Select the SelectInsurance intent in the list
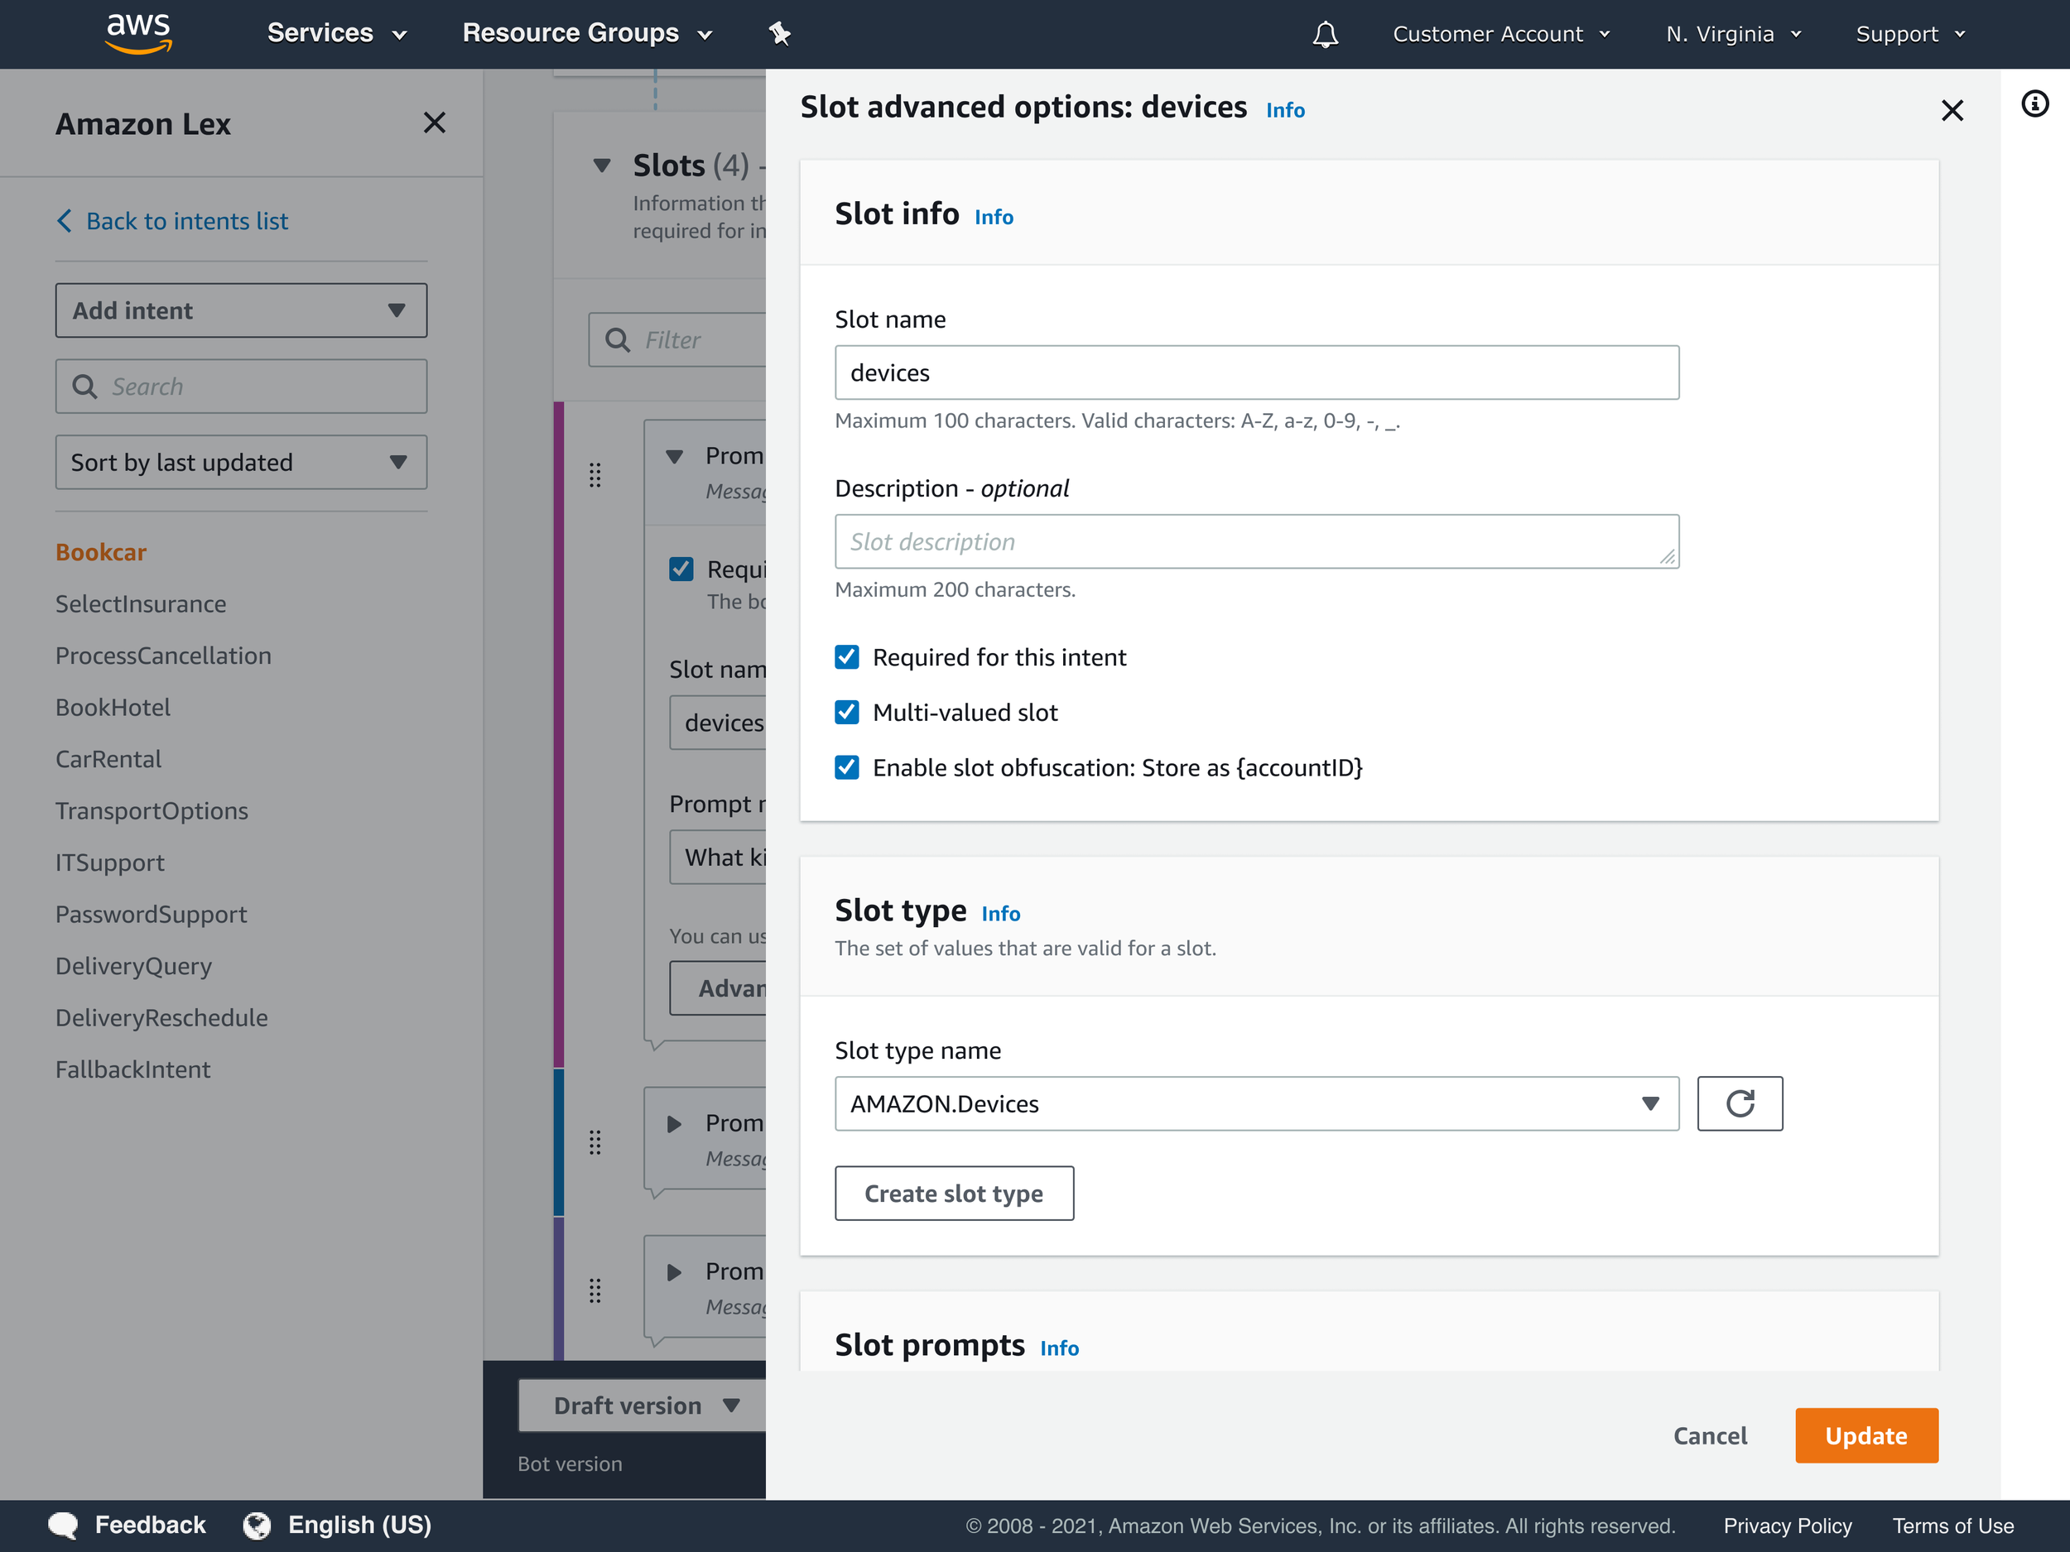2070x1552 pixels. [141, 603]
